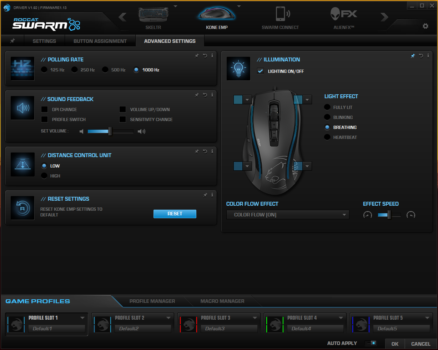Click the slow effect speed gauge icon
Image resolution: width=438 pixels, height=350 pixels.
368,215
